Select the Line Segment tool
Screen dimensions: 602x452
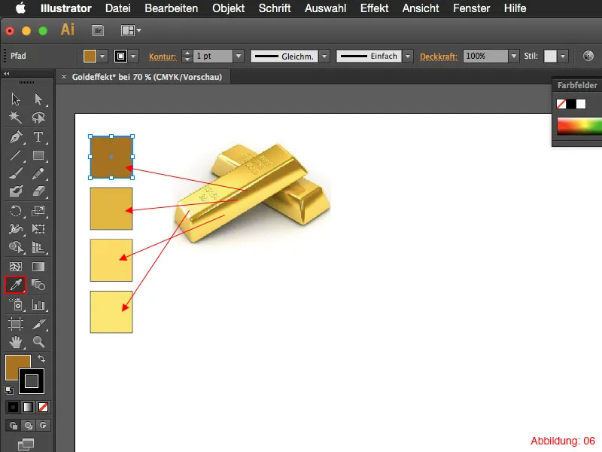tap(16, 155)
